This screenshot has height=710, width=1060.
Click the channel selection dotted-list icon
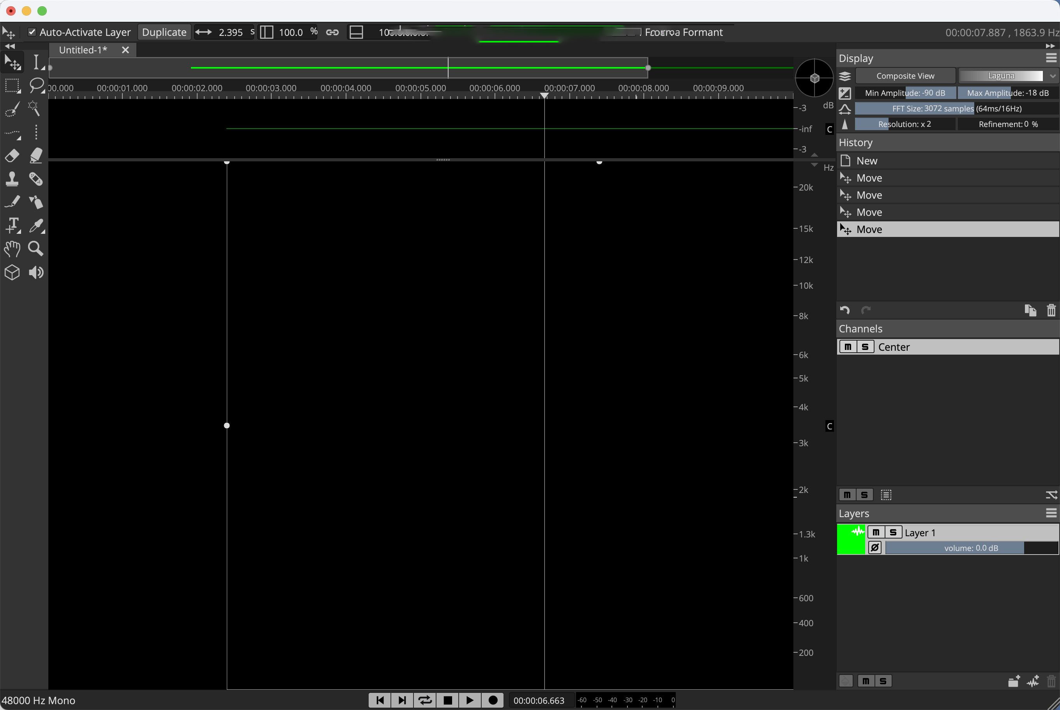[886, 495]
